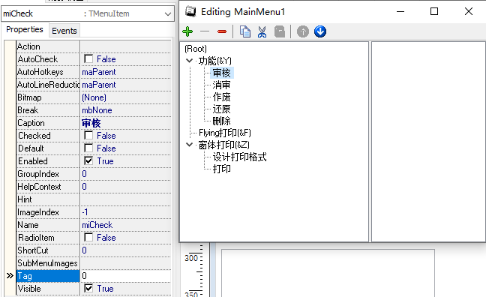Open the miCheck component dropdown
Image resolution: width=486 pixels, height=297 pixels.
tap(168, 14)
